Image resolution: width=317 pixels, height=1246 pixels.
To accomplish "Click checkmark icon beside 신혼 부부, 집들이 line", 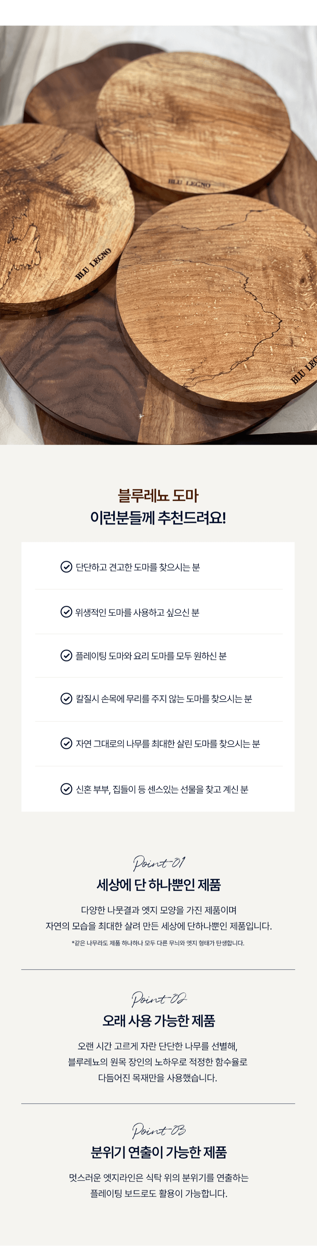I will (x=66, y=789).
